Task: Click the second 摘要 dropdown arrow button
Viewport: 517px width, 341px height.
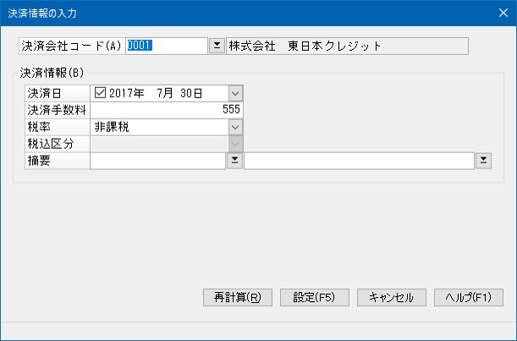Action: [x=483, y=160]
